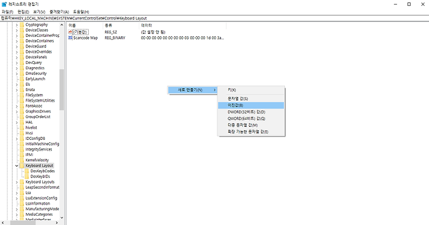
Task: Open the 편집(E) menu
Action: pos(23,12)
